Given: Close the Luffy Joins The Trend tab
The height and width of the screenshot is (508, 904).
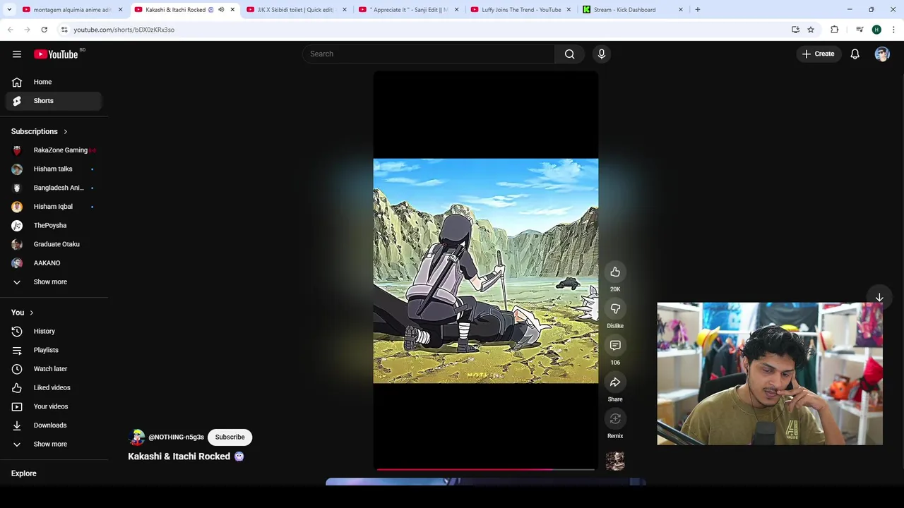Looking at the screenshot, I should pyautogui.click(x=569, y=10).
